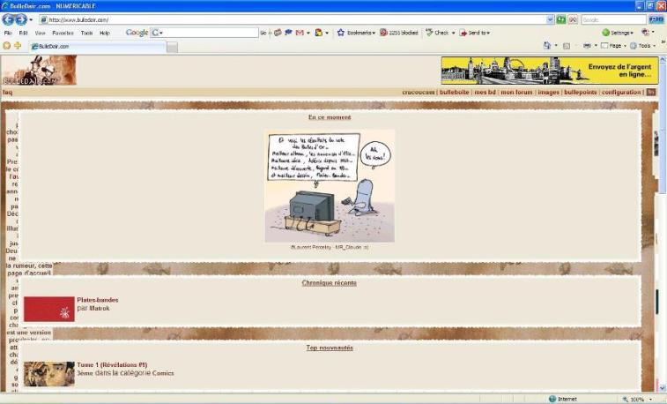Click the Go button on Google Toolbar
667x404 pixels.
tap(263, 33)
